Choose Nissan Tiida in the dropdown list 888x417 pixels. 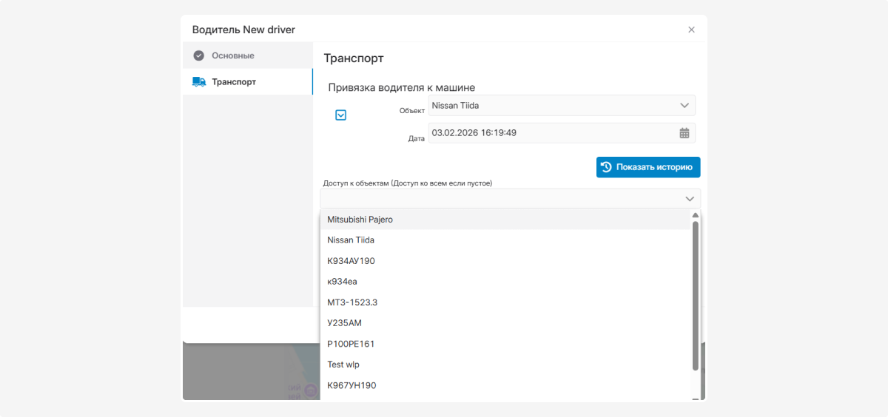tap(351, 240)
